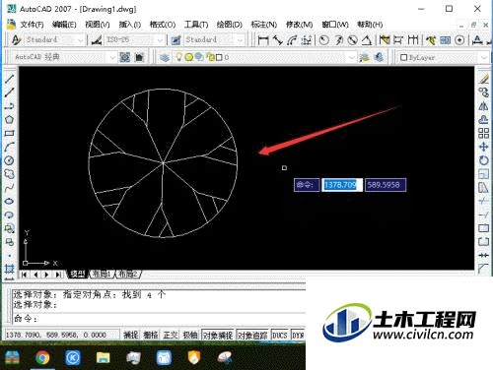Click the Linear dimension icon
This screenshot has width=493, height=370.
(x=263, y=40)
